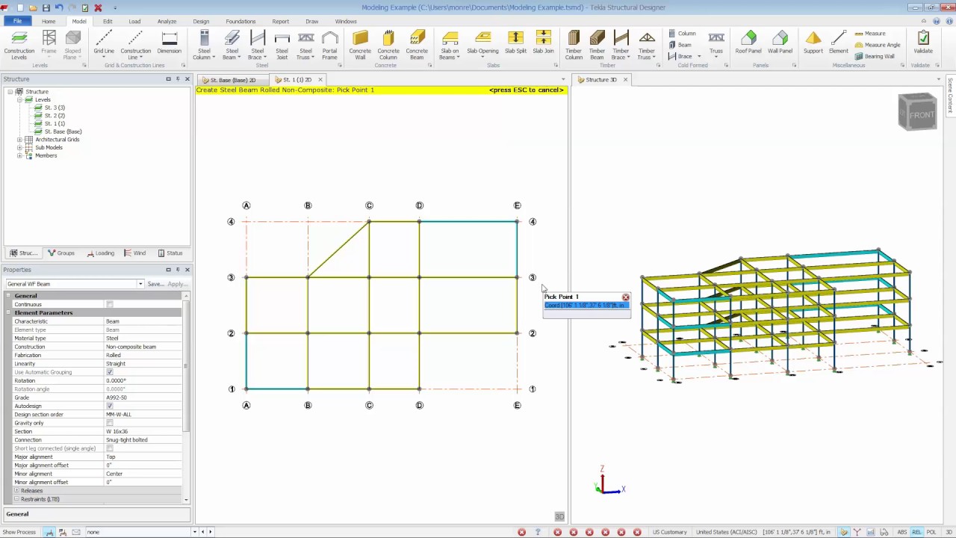The image size is (956, 538).
Task: Switch to the Analyze ribbon tab
Action: (167, 21)
